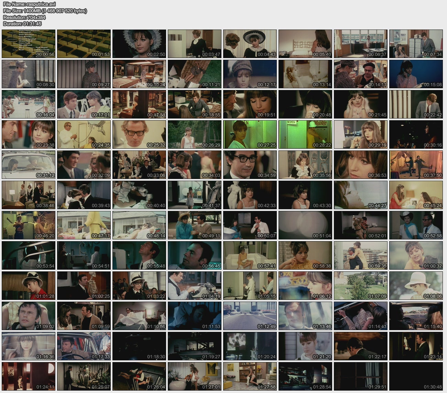Screen dimensions: 447x393
Task: Select the typewriter frame at 01:04:19
Action: pos(195,285)
